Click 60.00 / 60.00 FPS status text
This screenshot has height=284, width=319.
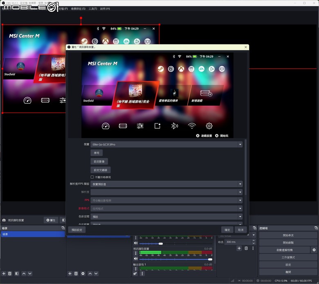(301, 281)
